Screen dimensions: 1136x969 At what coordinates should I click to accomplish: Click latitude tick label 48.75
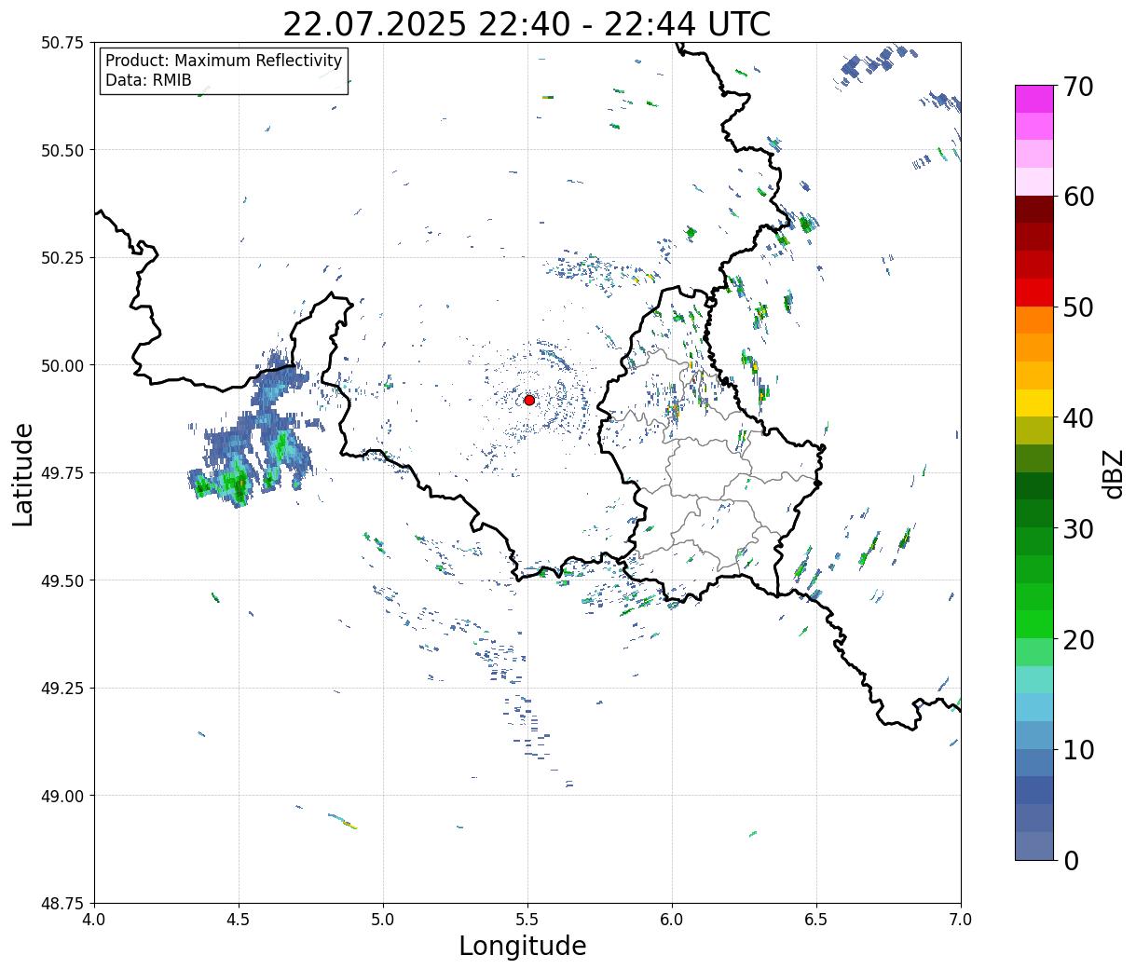click(x=62, y=904)
